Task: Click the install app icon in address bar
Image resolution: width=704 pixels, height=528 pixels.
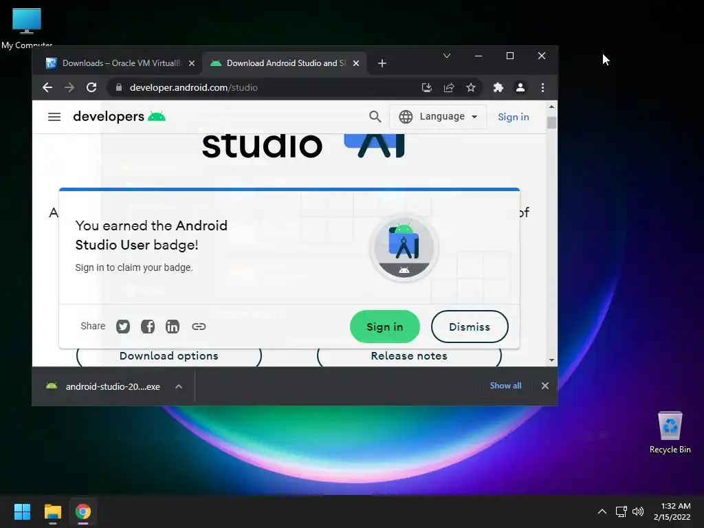Action: coord(426,87)
